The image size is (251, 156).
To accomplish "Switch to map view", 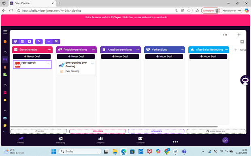I will (x=30, y=42).
